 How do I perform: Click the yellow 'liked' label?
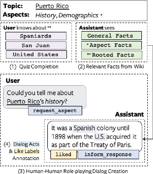tap(64, 155)
